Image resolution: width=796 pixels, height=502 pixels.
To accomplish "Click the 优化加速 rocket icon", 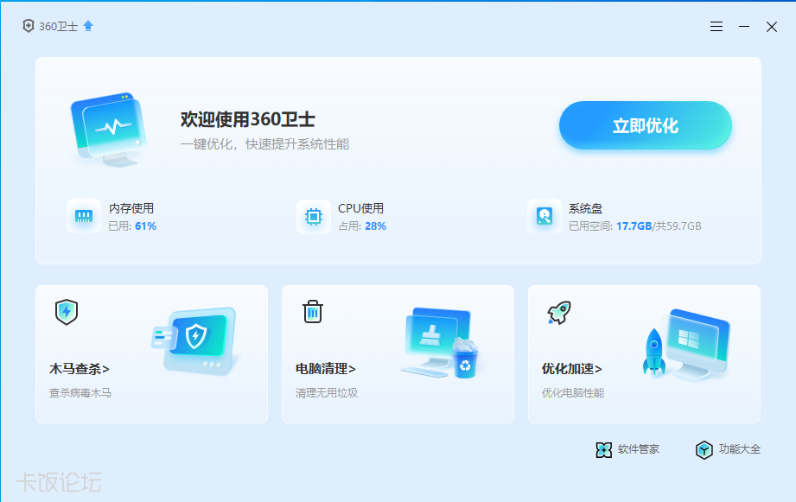I will click(558, 312).
